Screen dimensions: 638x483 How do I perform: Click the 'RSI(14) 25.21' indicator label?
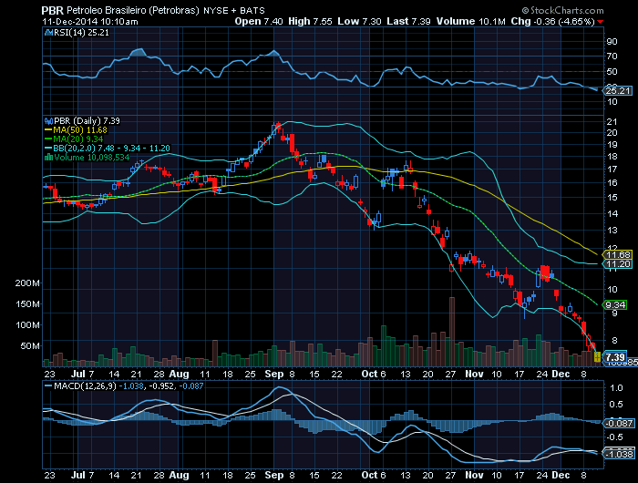81,33
